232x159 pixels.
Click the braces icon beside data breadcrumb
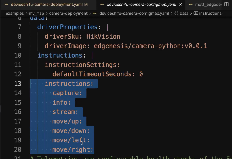[x=176, y=13]
